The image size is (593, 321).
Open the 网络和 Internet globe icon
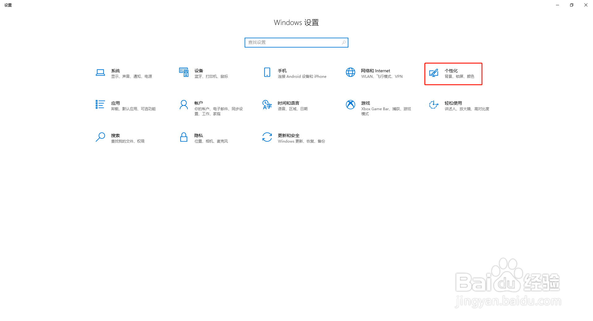click(351, 72)
